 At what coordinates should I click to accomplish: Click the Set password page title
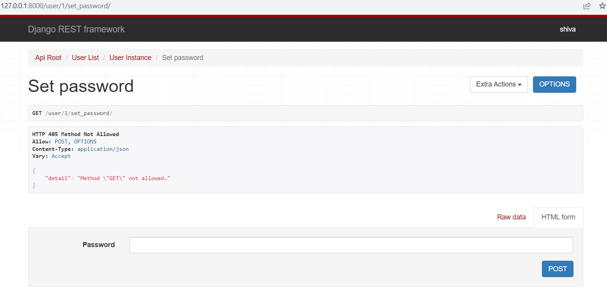click(81, 86)
